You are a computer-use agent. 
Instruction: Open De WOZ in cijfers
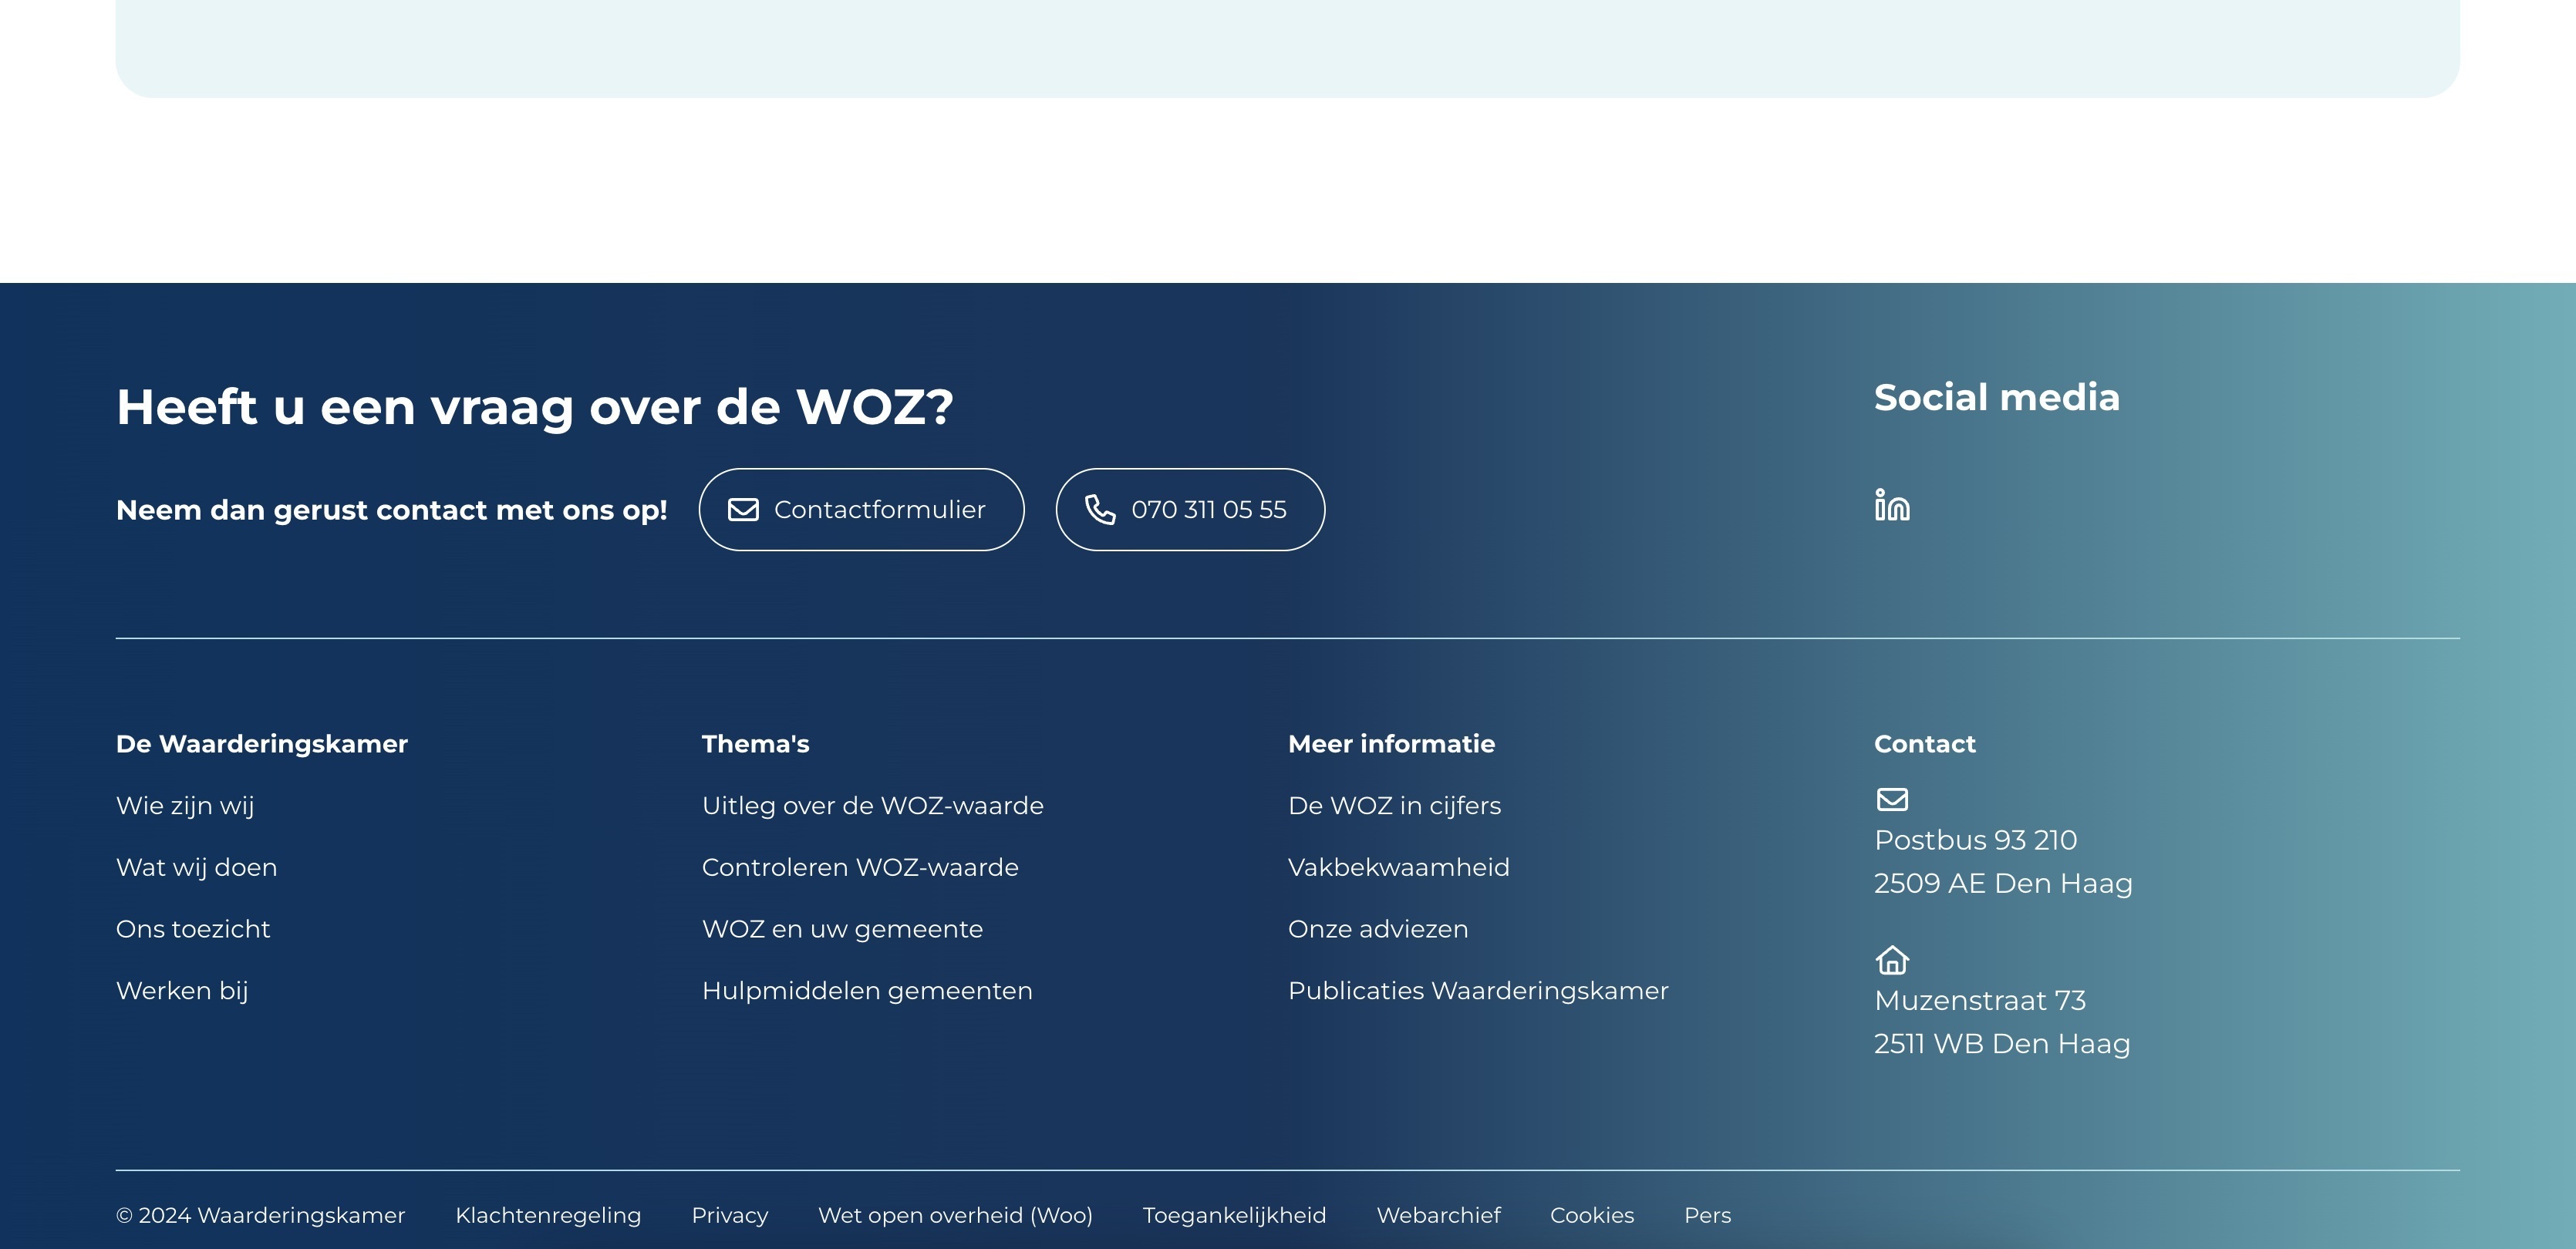click(x=1395, y=806)
